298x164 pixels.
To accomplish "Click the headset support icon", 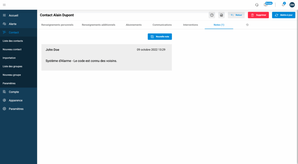I will click(257, 5).
